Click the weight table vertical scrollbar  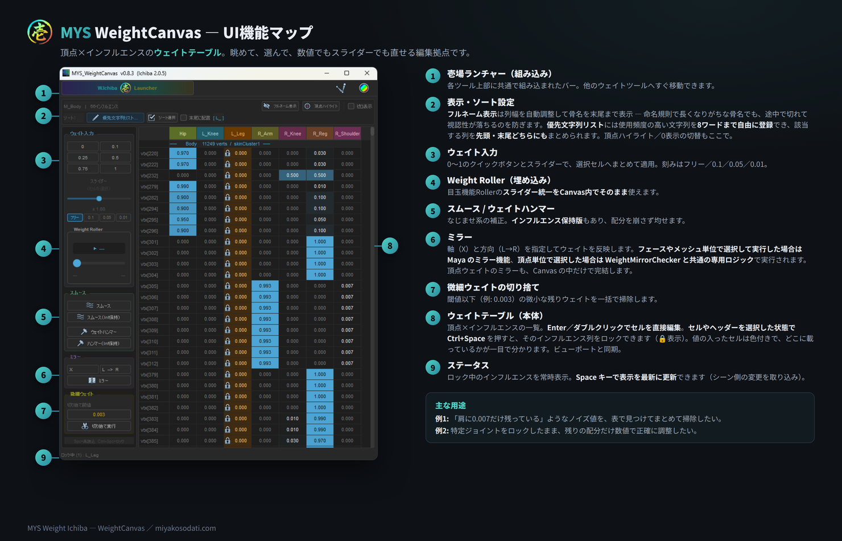(373, 287)
